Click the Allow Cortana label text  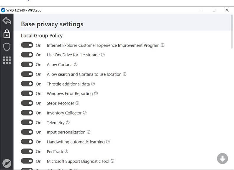(60, 65)
